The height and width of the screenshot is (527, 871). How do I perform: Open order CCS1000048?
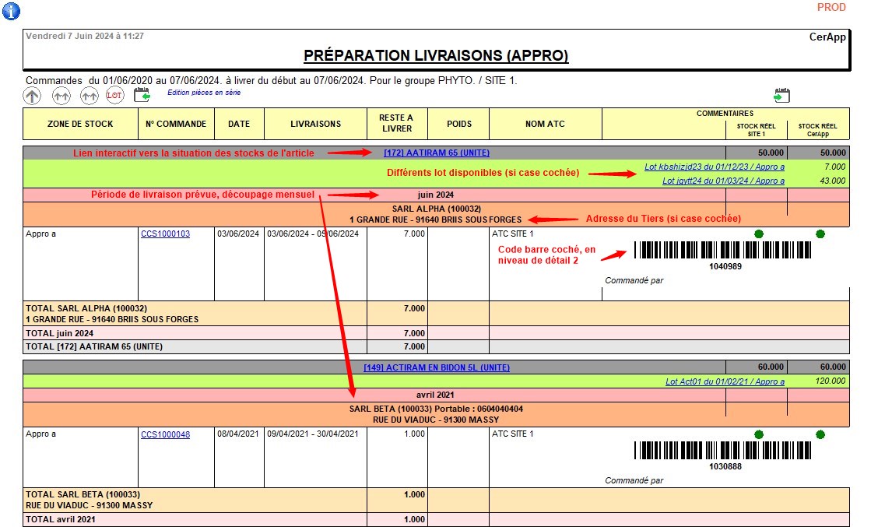coord(165,434)
